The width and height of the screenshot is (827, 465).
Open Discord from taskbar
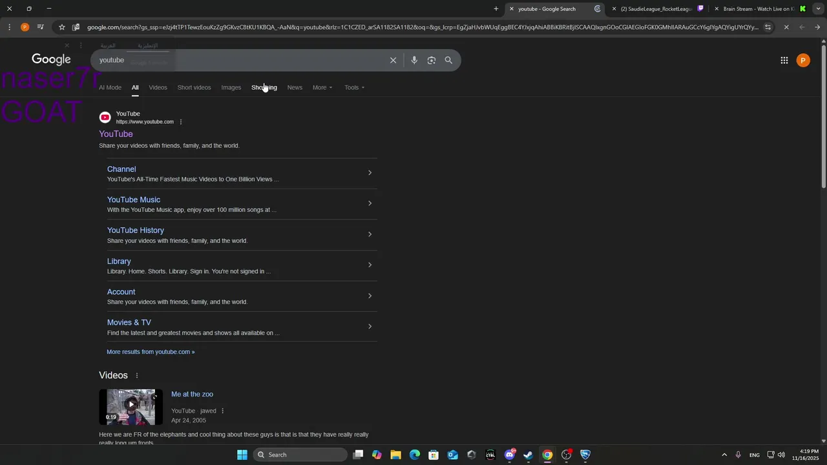[510, 455]
